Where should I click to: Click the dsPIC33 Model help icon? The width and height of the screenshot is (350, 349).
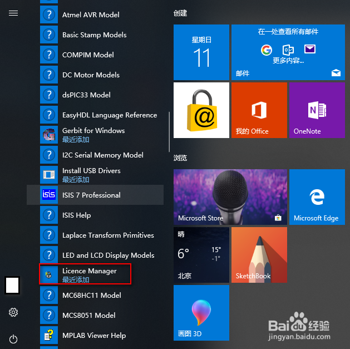[49, 95]
